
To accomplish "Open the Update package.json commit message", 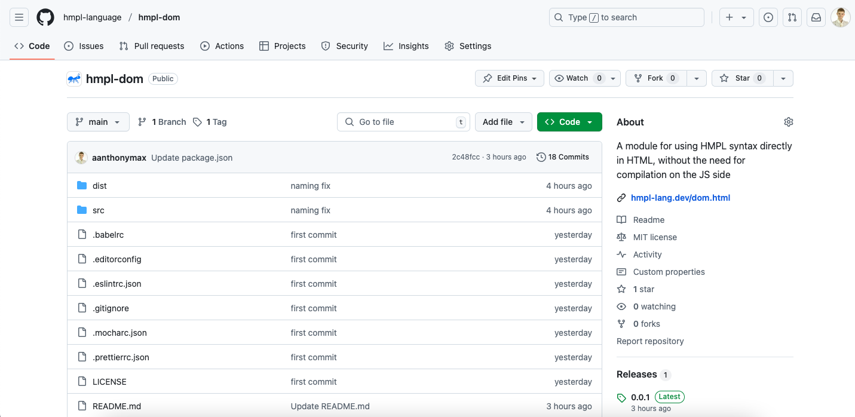I will pos(192,158).
